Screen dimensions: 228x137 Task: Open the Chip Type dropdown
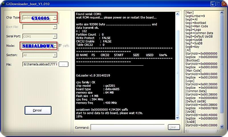pyautogui.click(x=55, y=18)
